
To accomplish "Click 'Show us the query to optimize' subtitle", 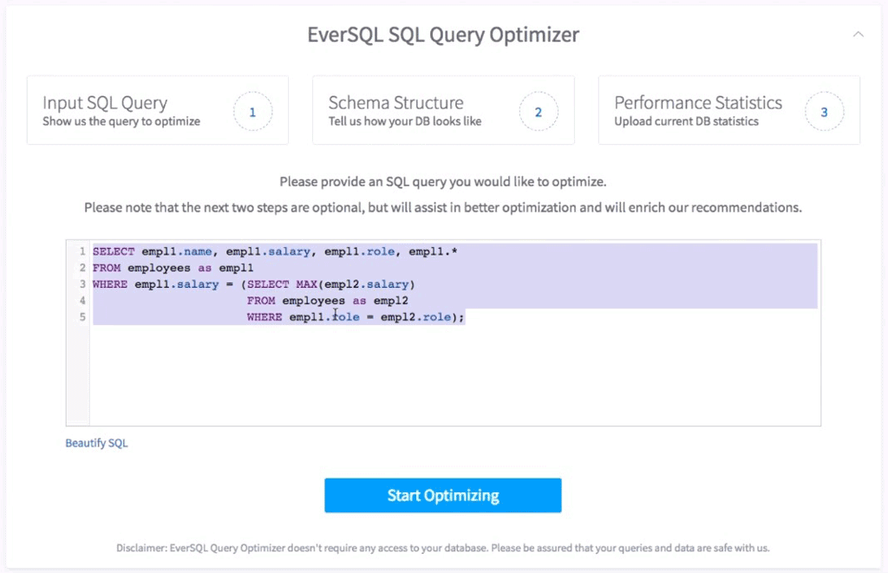I will pos(121,121).
